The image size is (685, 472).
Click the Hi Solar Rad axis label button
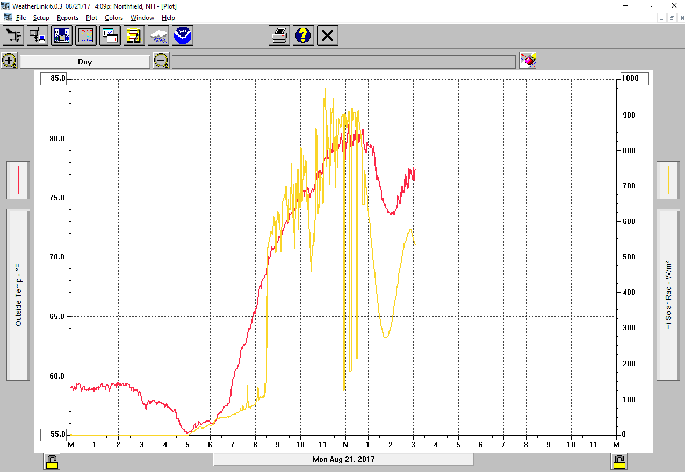point(668,295)
